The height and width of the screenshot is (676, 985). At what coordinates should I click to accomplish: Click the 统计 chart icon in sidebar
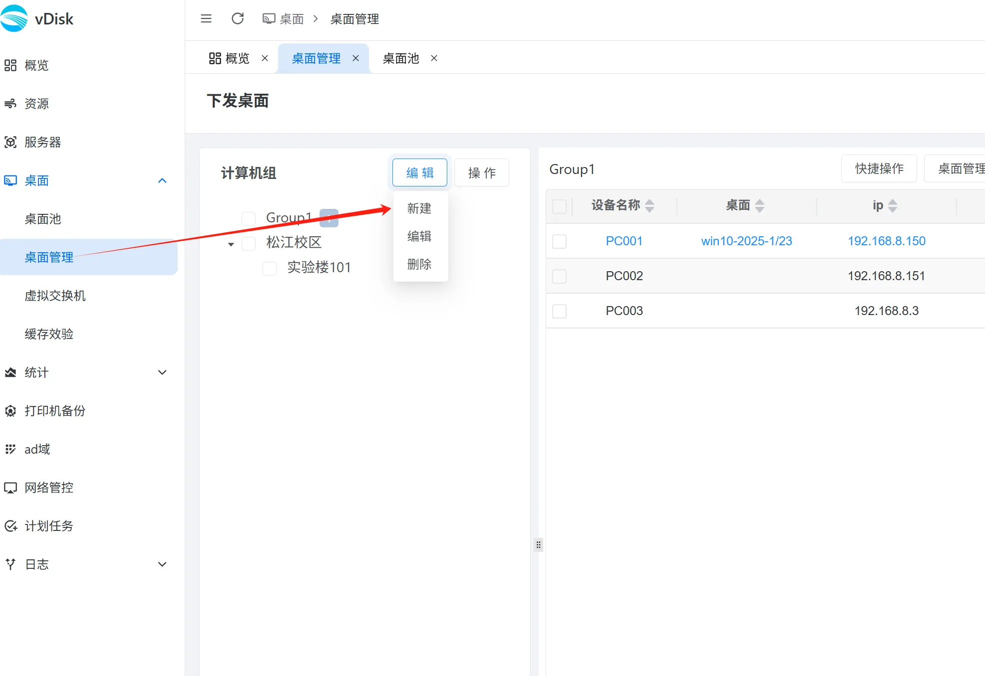click(10, 372)
